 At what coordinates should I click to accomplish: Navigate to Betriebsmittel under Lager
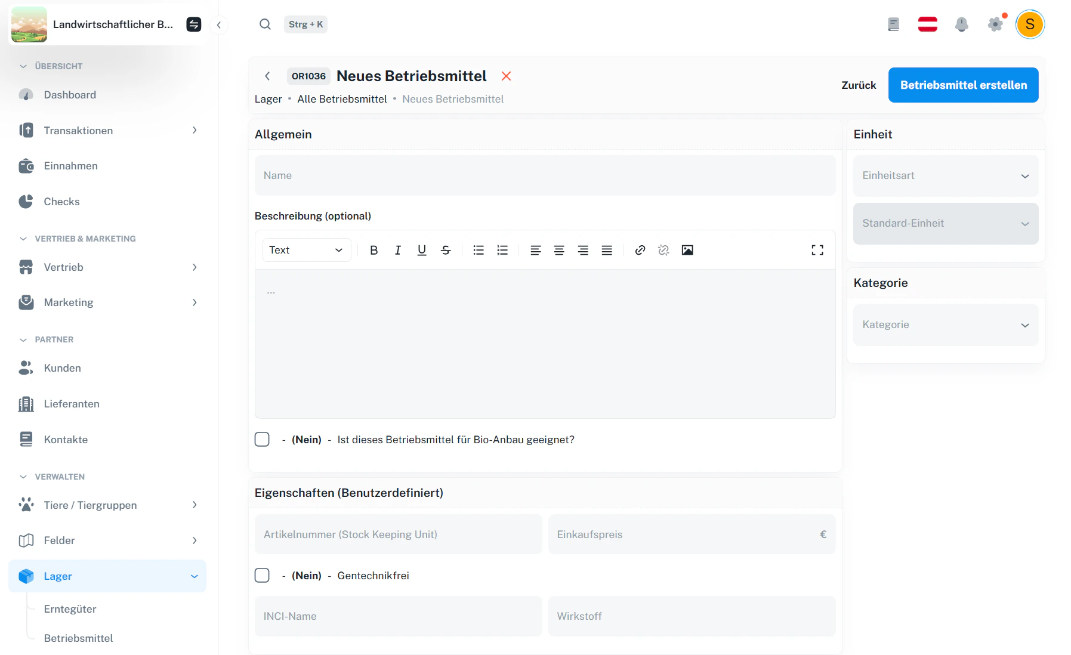pyautogui.click(x=78, y=638)
